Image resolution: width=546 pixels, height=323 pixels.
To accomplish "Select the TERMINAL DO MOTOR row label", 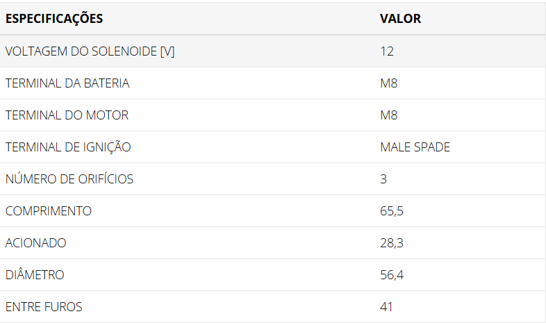I will (67, 115).
